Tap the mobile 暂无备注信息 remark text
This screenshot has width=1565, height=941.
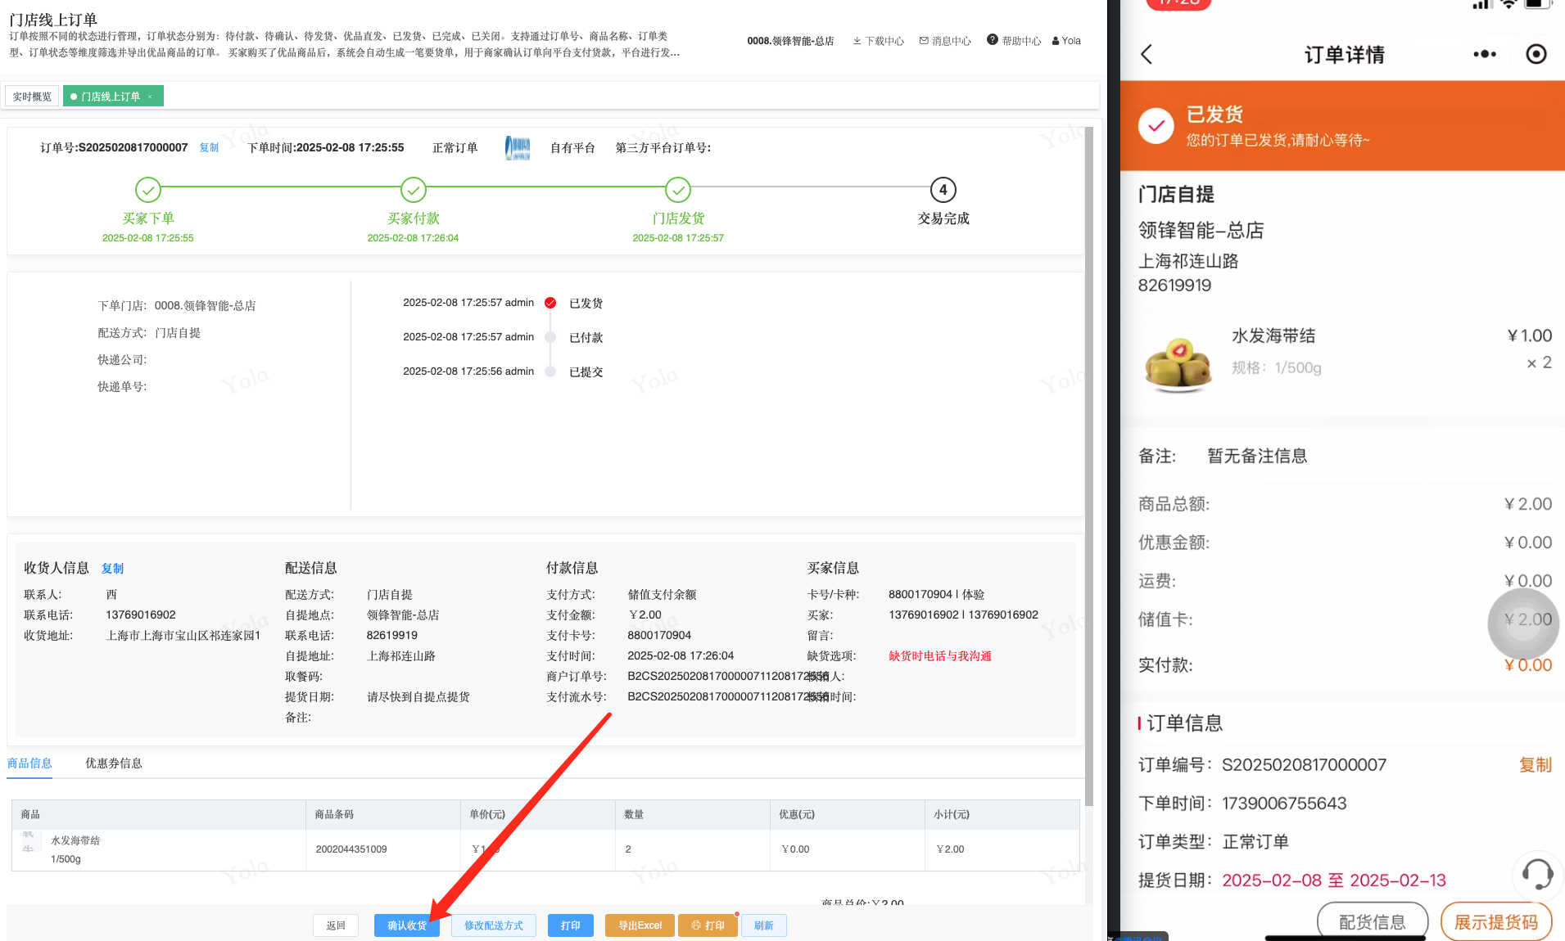point(1257,456)
